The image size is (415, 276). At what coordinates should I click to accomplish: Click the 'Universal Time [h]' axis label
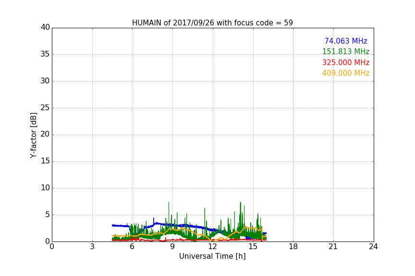pos(212,256)
